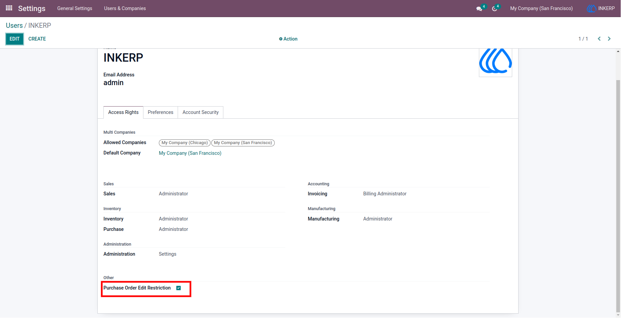Open the Users & Companies menu
Screen dimensions: 621x318
tap(125, 8)
